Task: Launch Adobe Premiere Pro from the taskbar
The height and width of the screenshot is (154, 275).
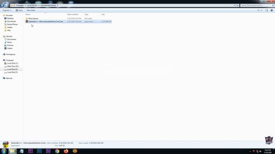Action: (x=31, y=151)
